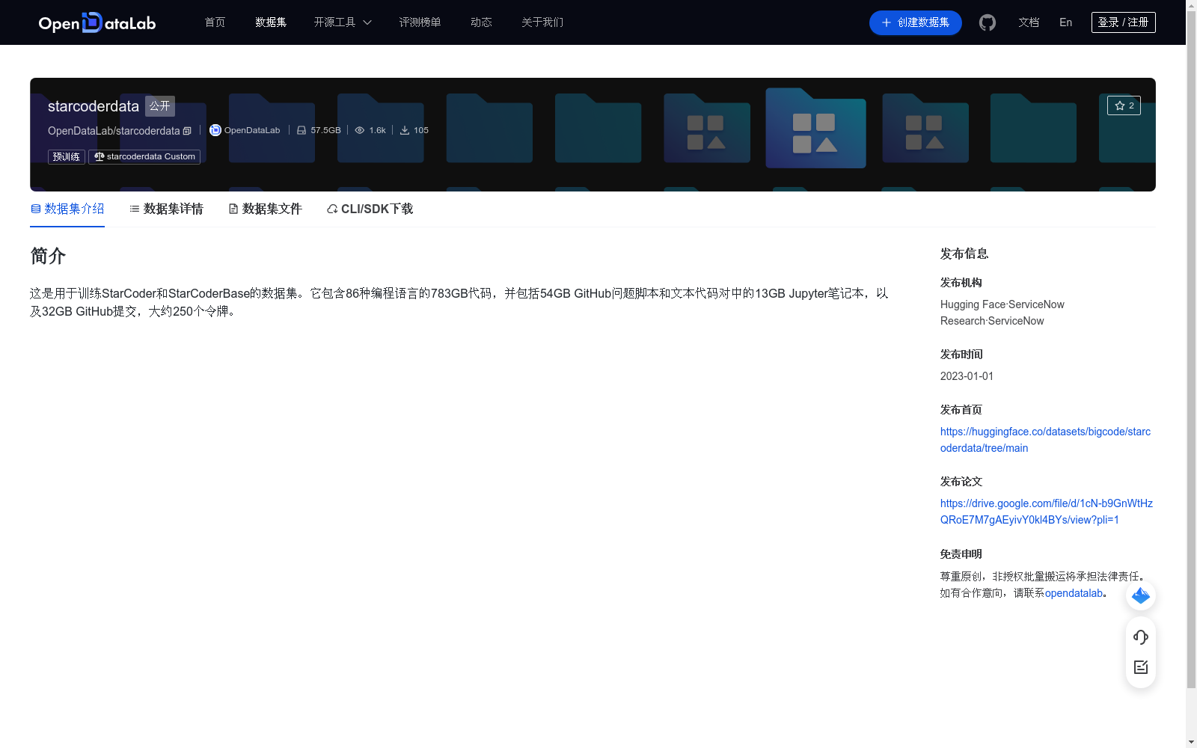Expand the 开源工具 dropdown menu

(343, 22)
